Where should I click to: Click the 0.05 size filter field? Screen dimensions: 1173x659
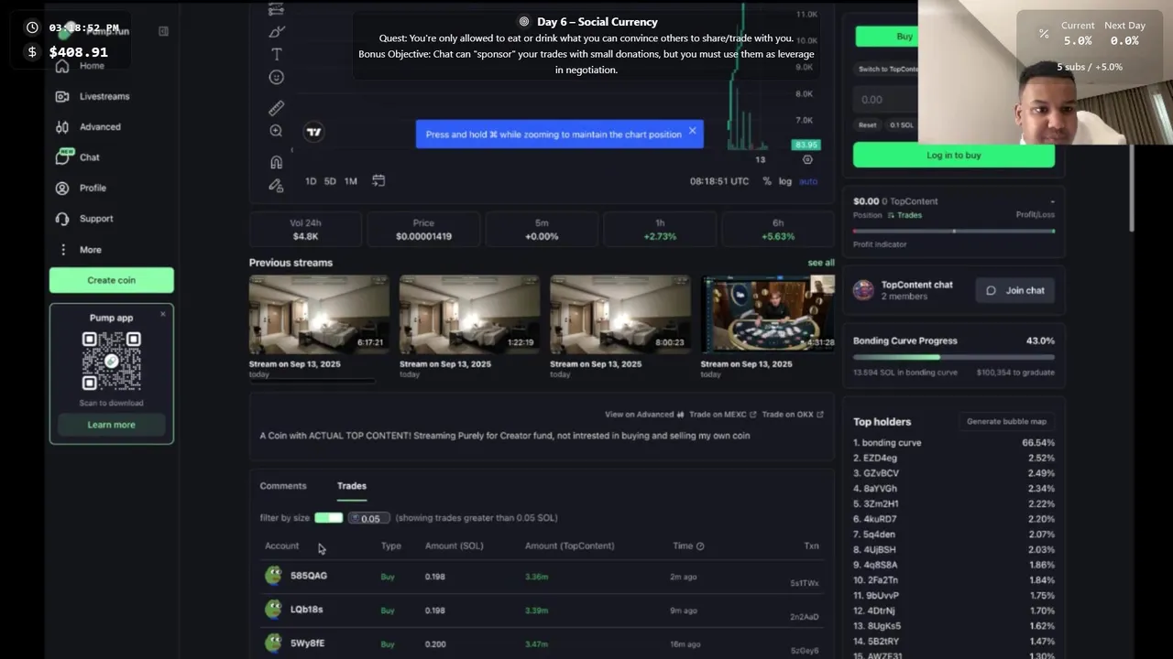[368, 518]
